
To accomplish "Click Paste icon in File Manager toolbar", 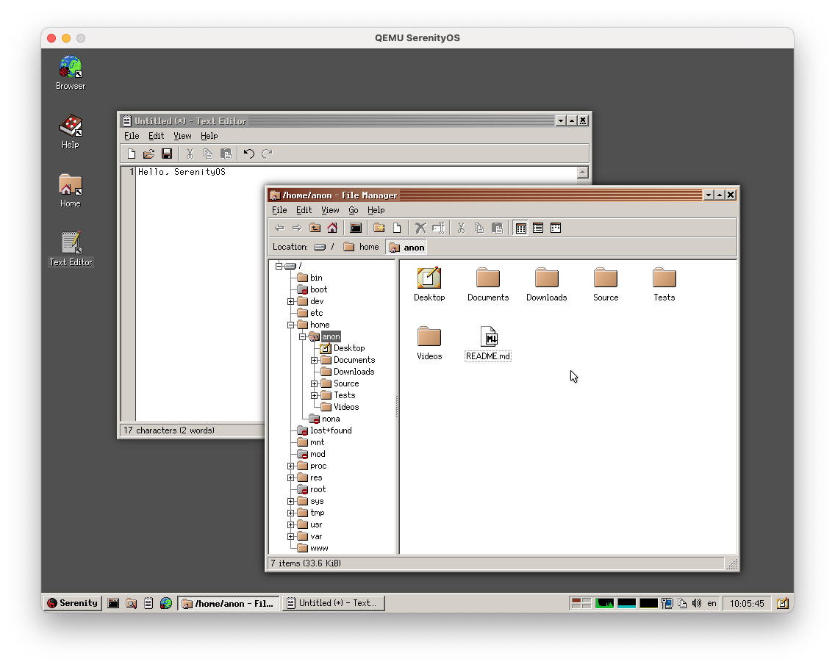I will tap(497, 228).
